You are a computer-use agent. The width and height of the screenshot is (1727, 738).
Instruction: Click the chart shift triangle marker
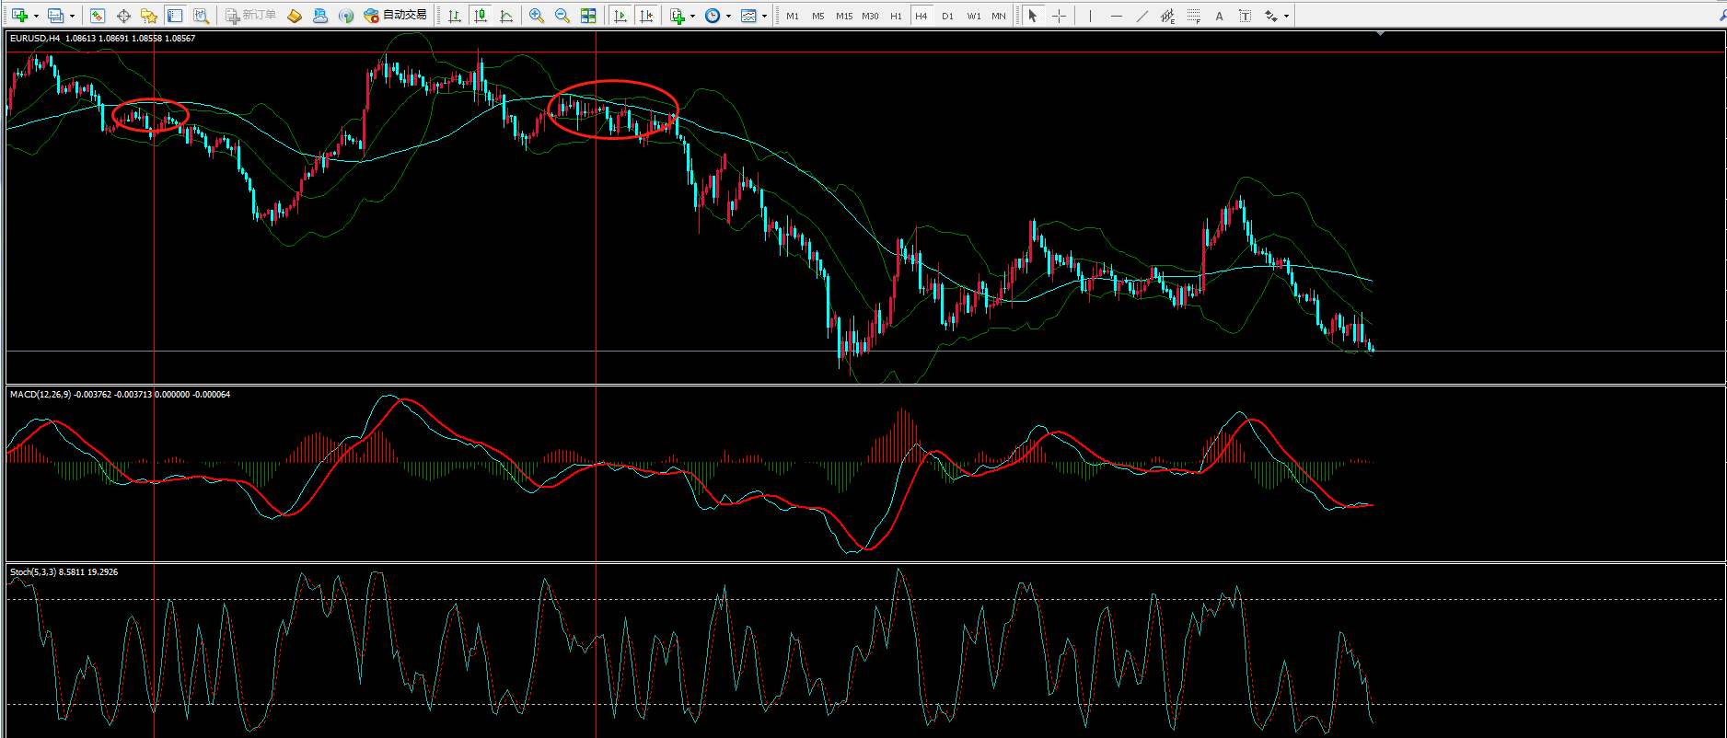point(1380,34)
